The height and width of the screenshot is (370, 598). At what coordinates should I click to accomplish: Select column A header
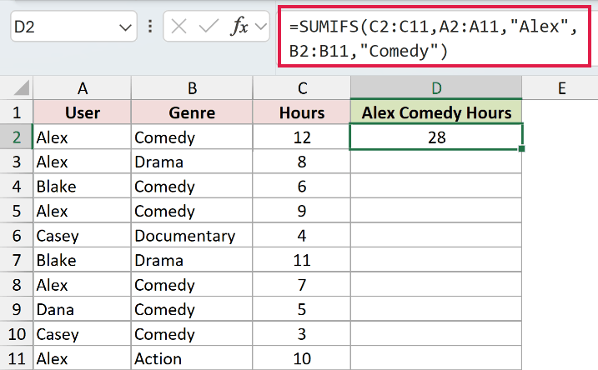click(x=83, y=88)
